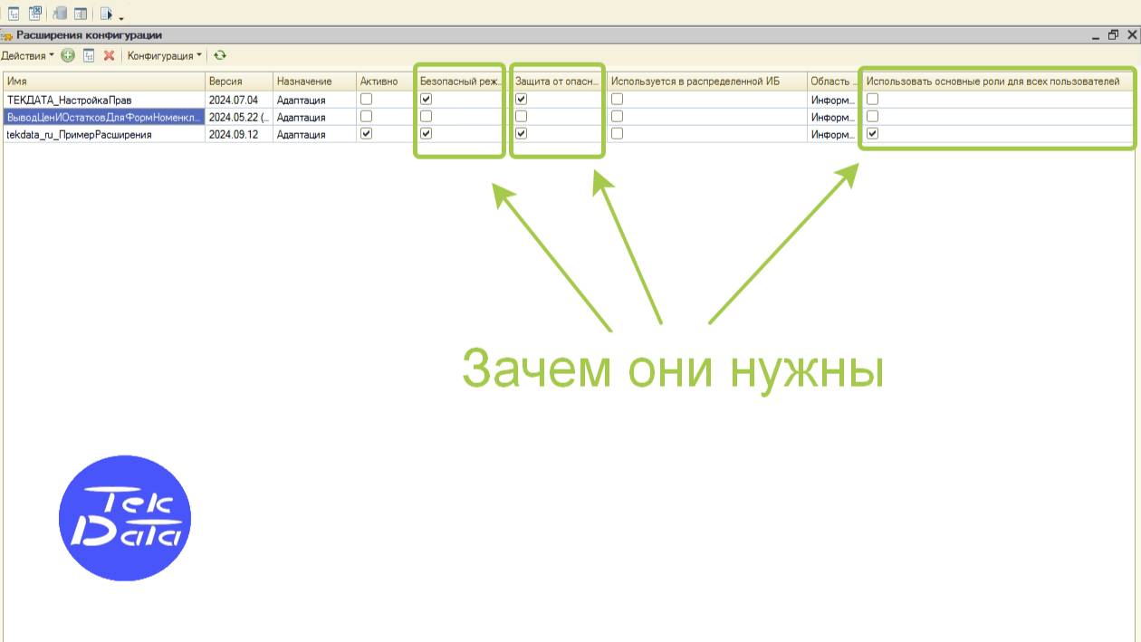Uncheck main roles box for tekdata_ru_ПримерРасширения
The height and width of the screenshot is (642, 1141).
872,133
